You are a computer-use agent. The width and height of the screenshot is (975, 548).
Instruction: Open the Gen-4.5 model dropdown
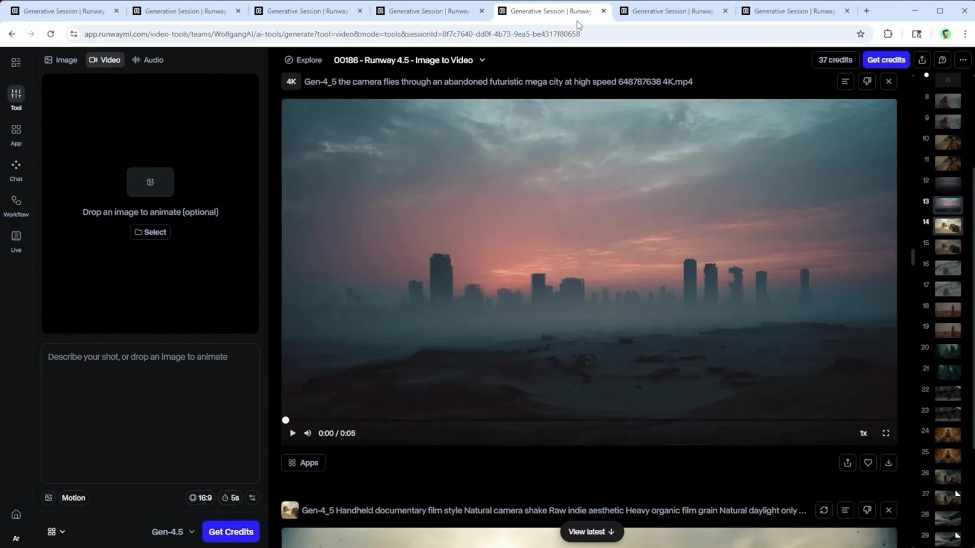(173, 532)
